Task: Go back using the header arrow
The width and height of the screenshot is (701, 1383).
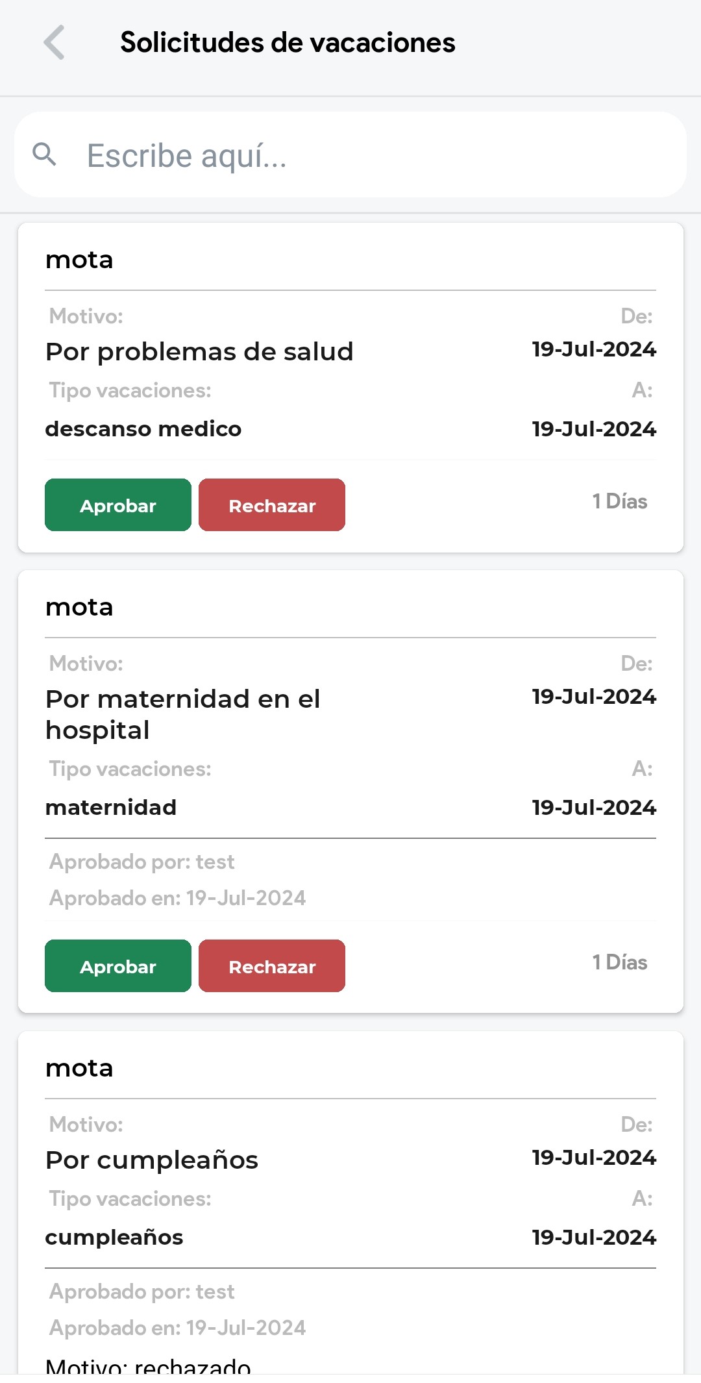Action: [x=55, y=43]
